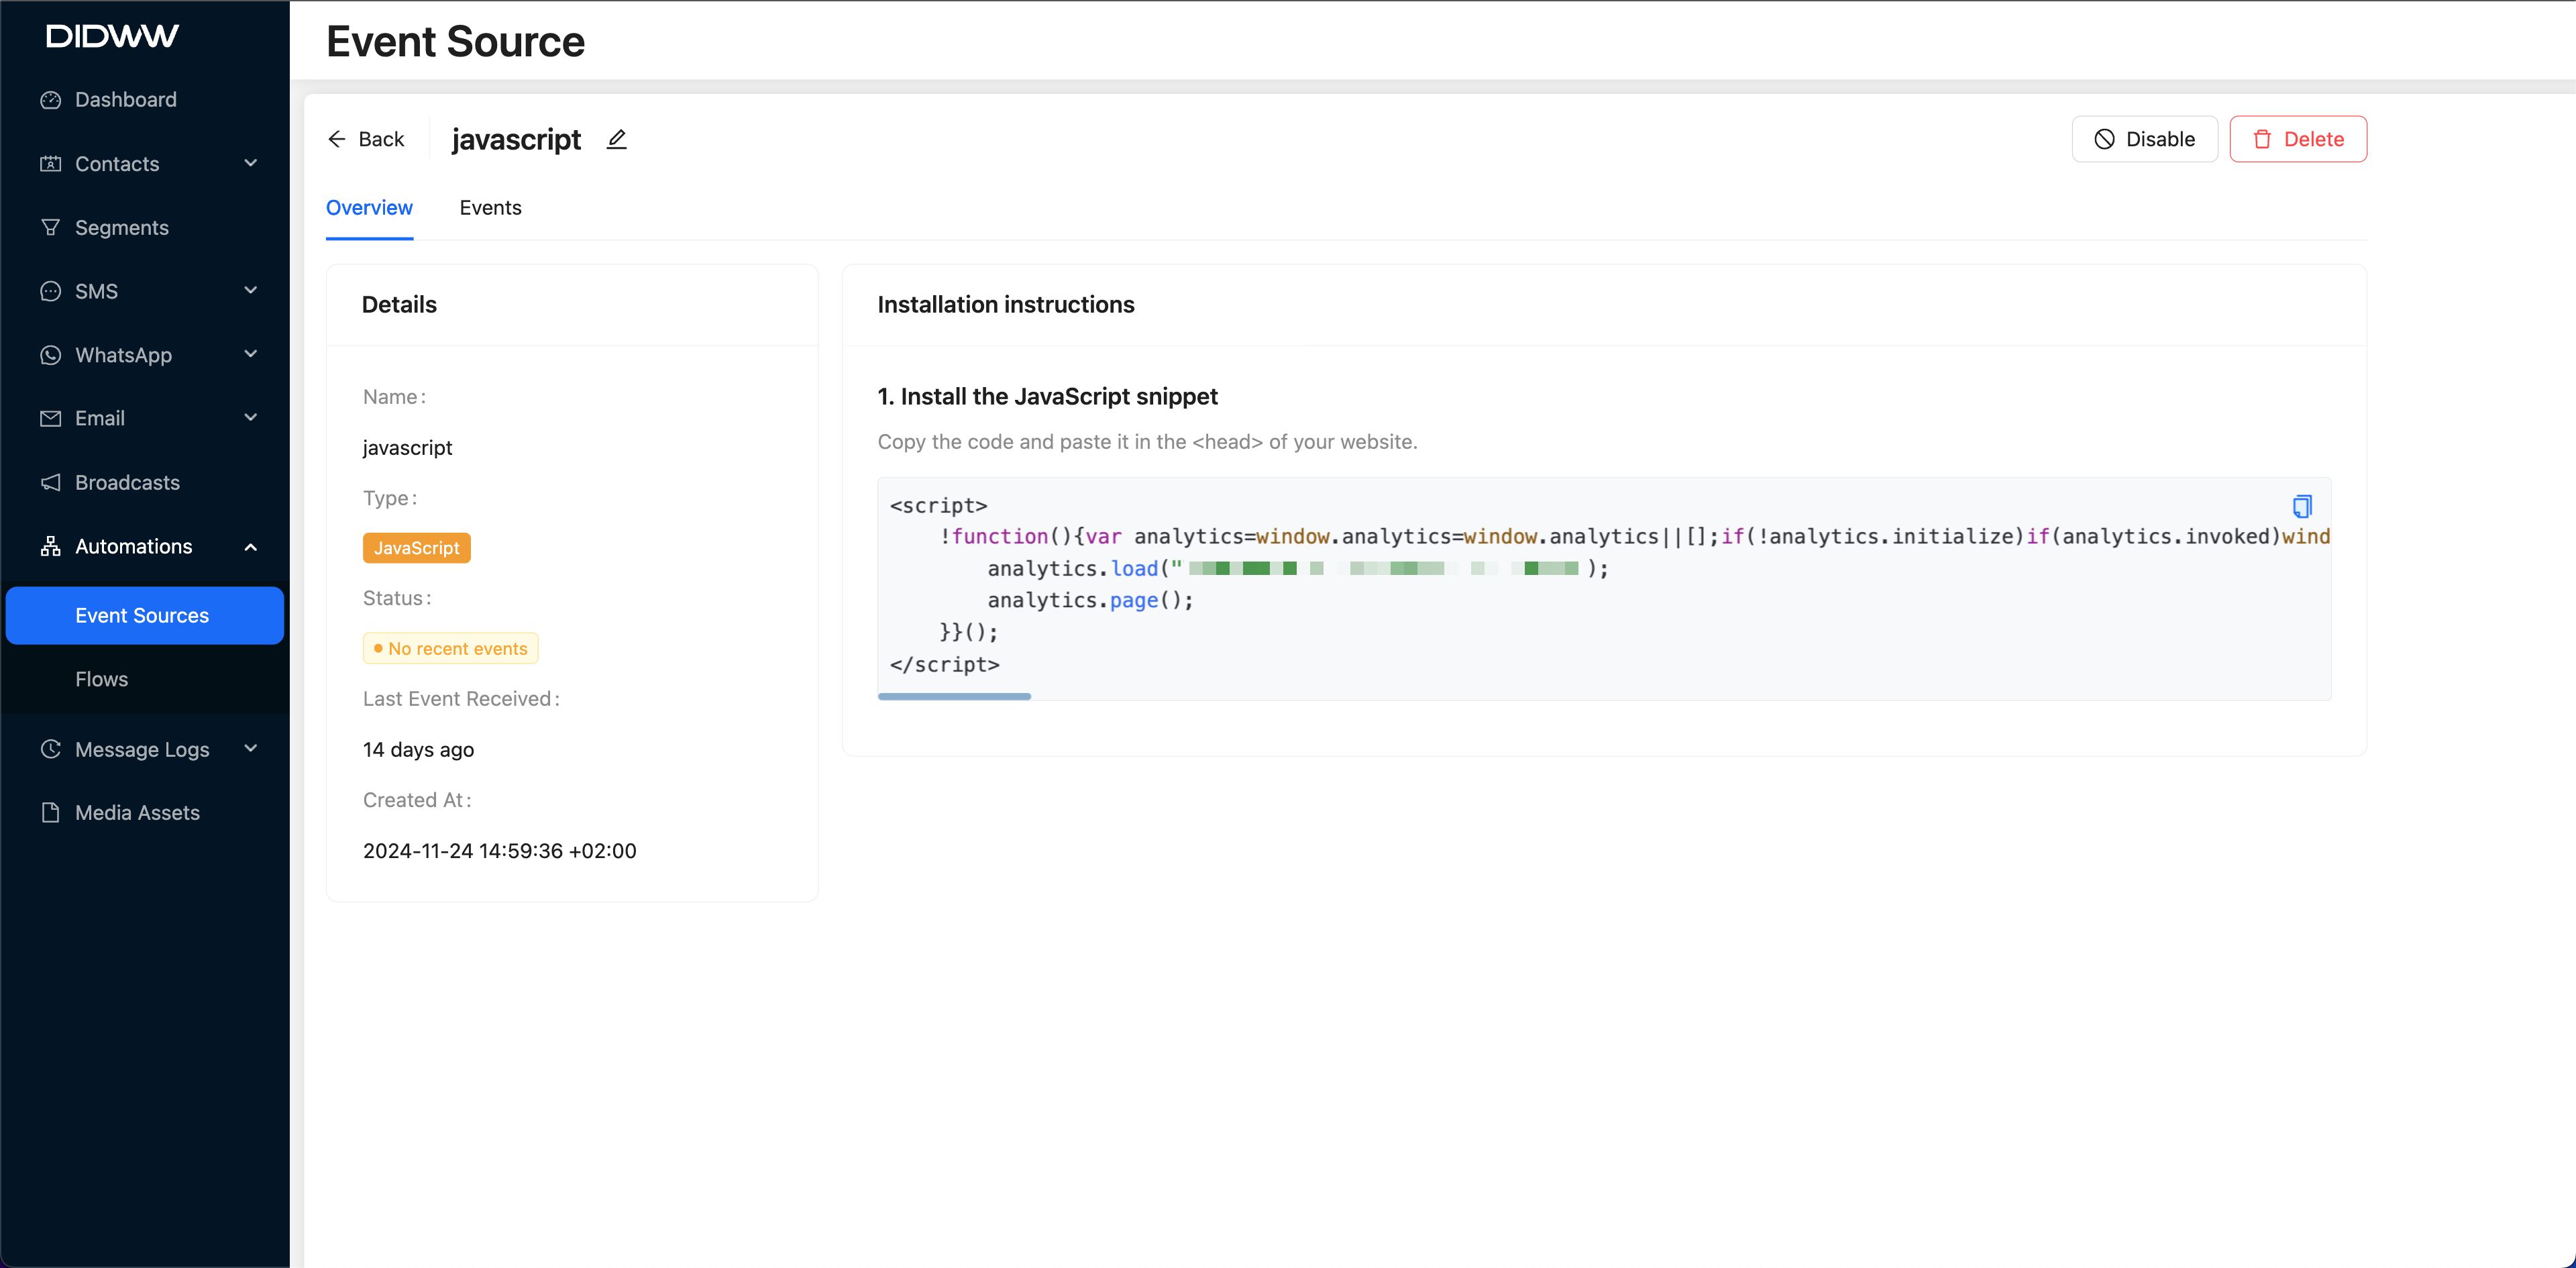Viewport: 2576px width, 1268px height.
Task: Click the code block horizontal scrollbar
Action: [x=954, y=696]
